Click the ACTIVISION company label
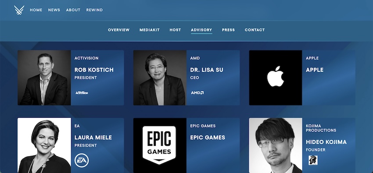 (x=86, y=58)
